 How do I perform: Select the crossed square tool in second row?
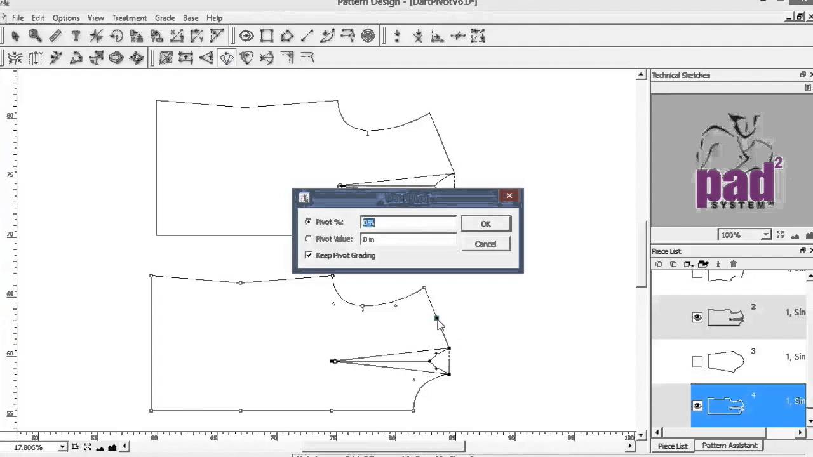[x=166, y=58]
